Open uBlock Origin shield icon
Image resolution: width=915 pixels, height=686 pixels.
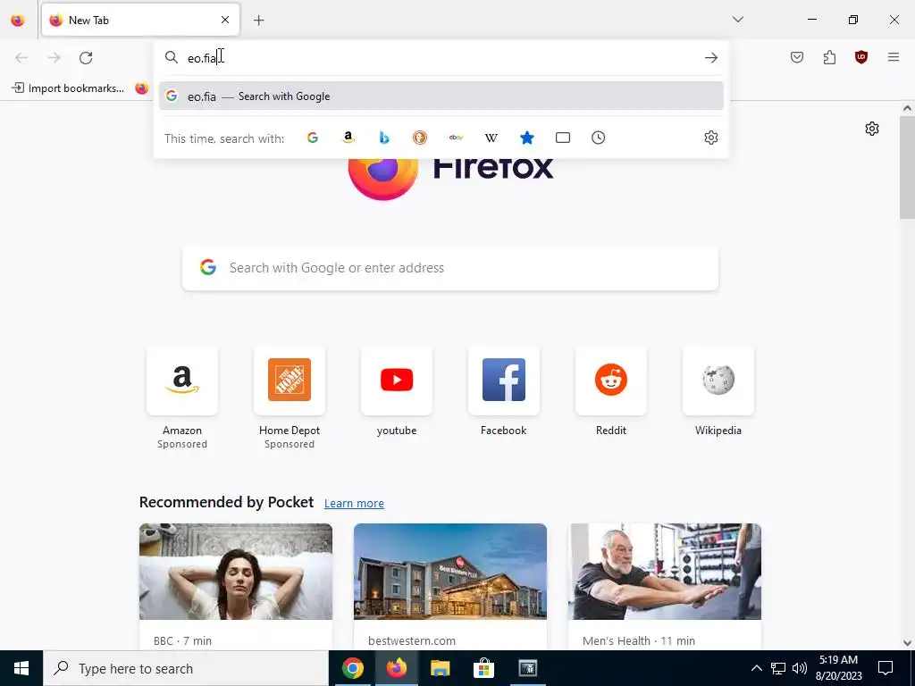(861, 57)
